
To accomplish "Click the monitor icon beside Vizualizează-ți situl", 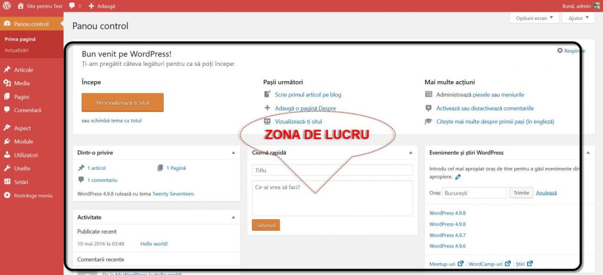I will 267,121.
